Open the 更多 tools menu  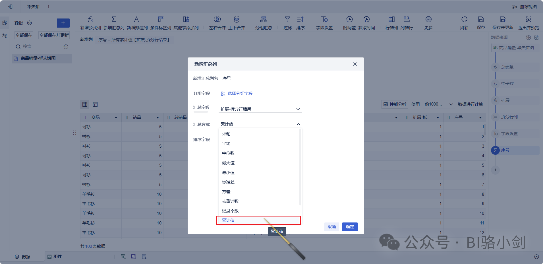(x=428, y=23)
